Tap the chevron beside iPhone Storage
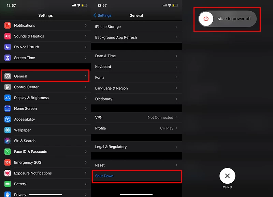Image resolution: width=273 pixels, height=197 pixels. (177, 27)
